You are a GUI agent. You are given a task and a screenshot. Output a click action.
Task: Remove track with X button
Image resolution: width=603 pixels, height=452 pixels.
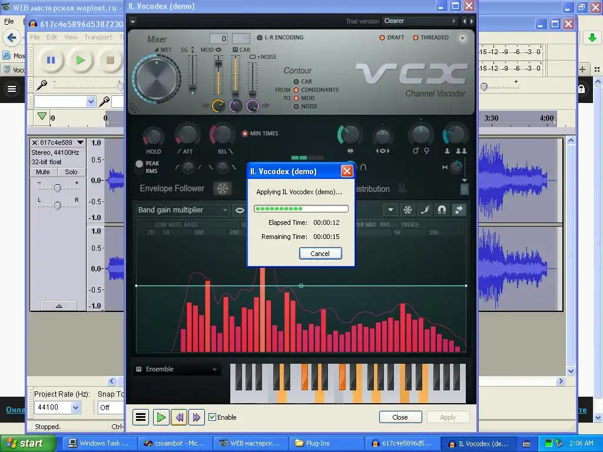(35, 142)
